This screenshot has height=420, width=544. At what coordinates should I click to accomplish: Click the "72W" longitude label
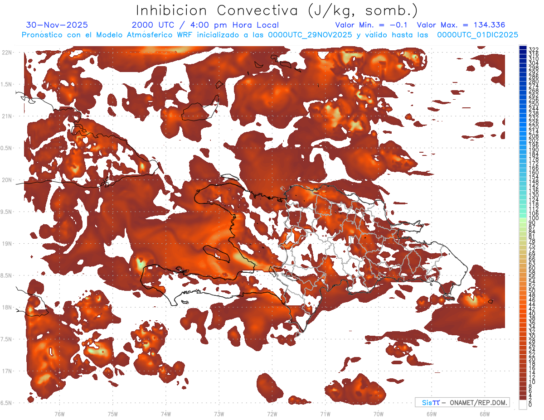[x=272, y=414]
